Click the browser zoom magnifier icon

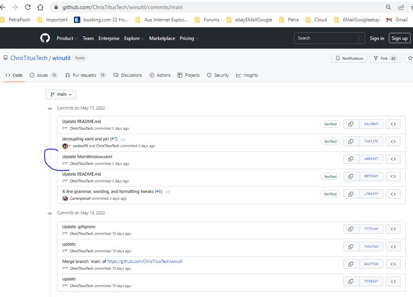pos(388,7)
